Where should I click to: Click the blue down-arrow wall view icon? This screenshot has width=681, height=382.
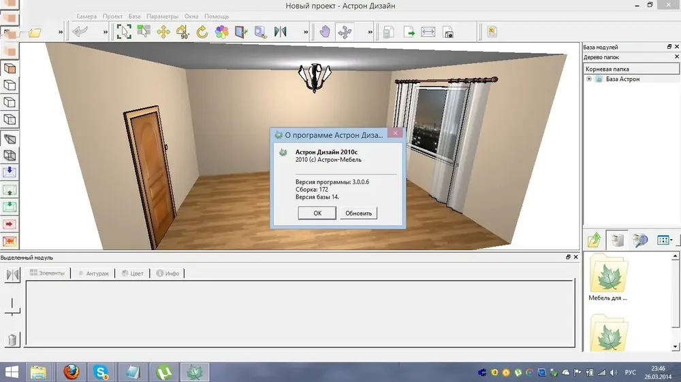point(10,172)
